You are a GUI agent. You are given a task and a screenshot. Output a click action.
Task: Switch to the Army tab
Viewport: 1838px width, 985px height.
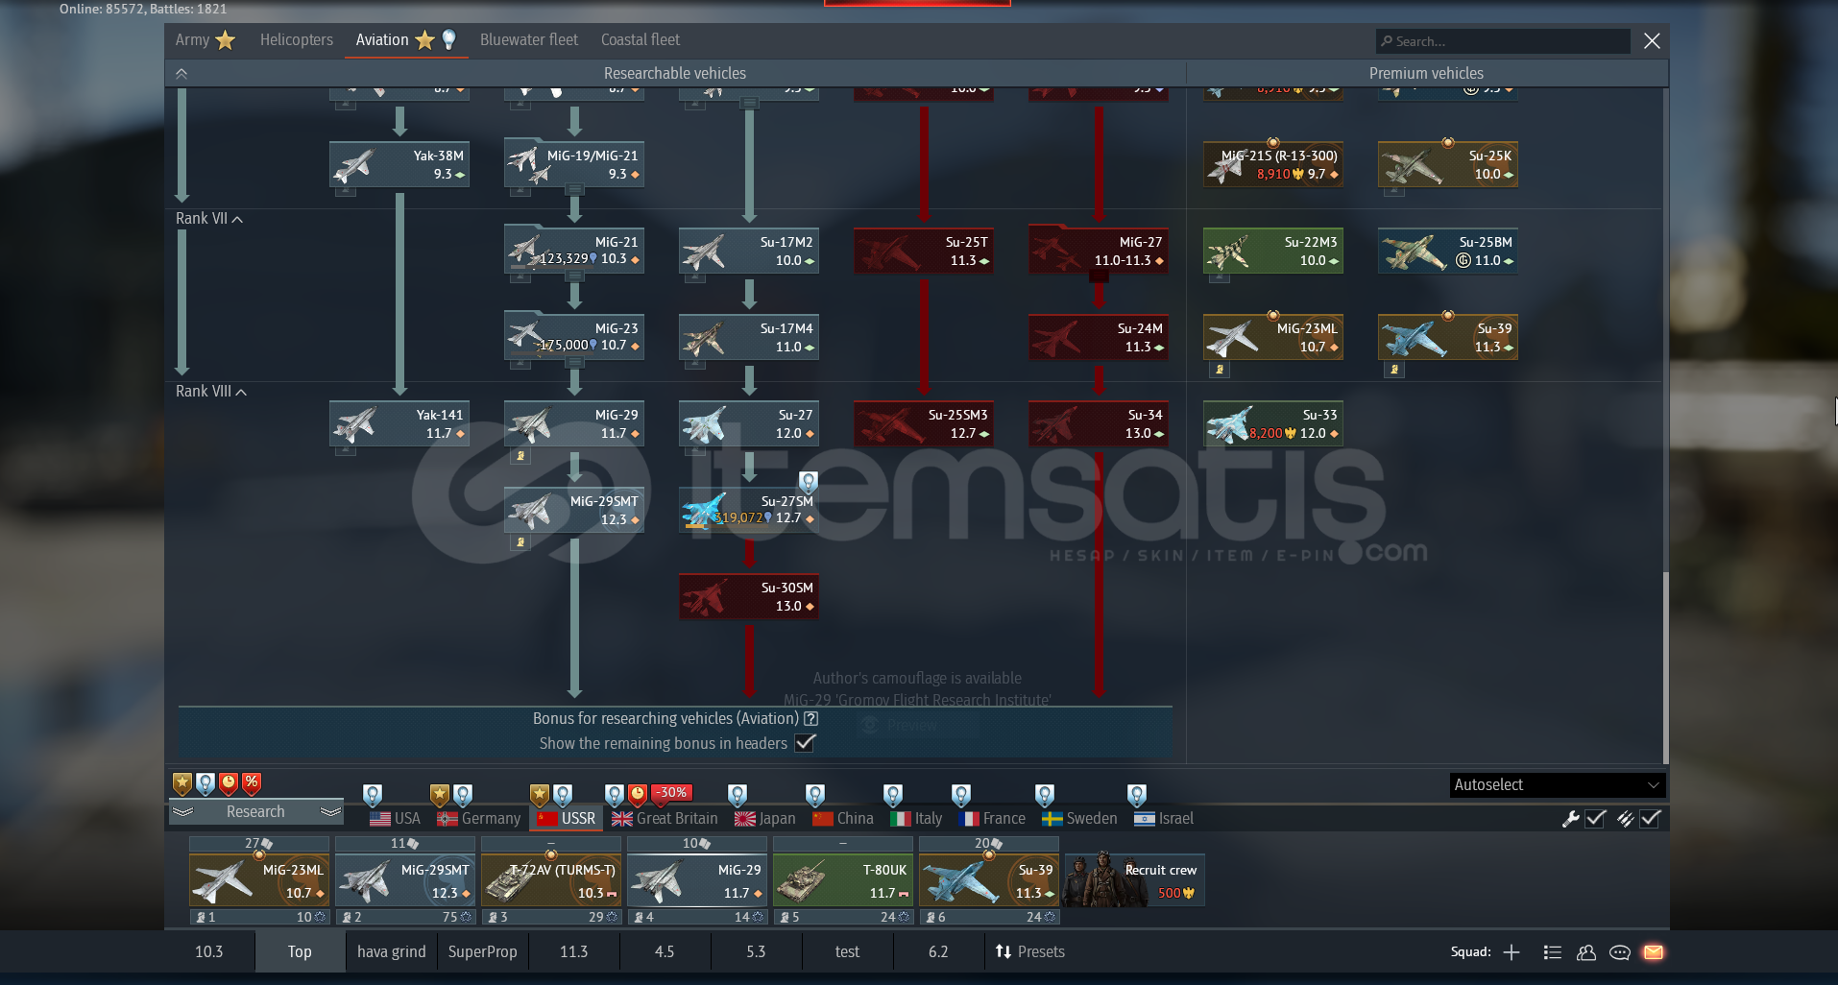point(205,39)
